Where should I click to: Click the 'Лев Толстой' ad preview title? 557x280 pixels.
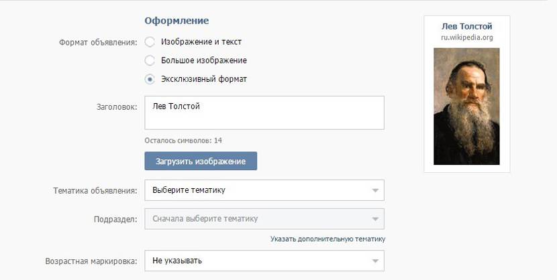(466, 26)
